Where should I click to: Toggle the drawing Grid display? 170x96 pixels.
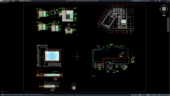(135, 95)
